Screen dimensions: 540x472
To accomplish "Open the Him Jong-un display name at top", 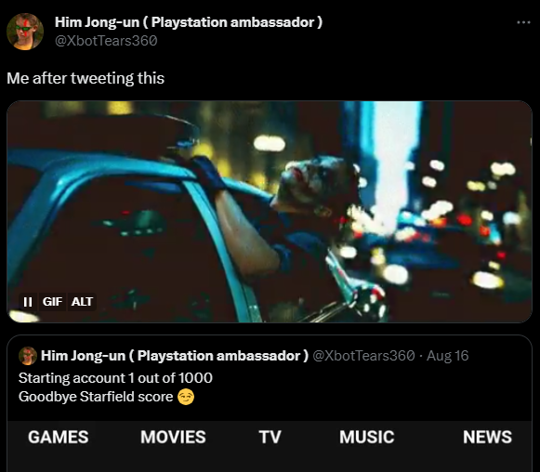I will click(x=189, y=22).
